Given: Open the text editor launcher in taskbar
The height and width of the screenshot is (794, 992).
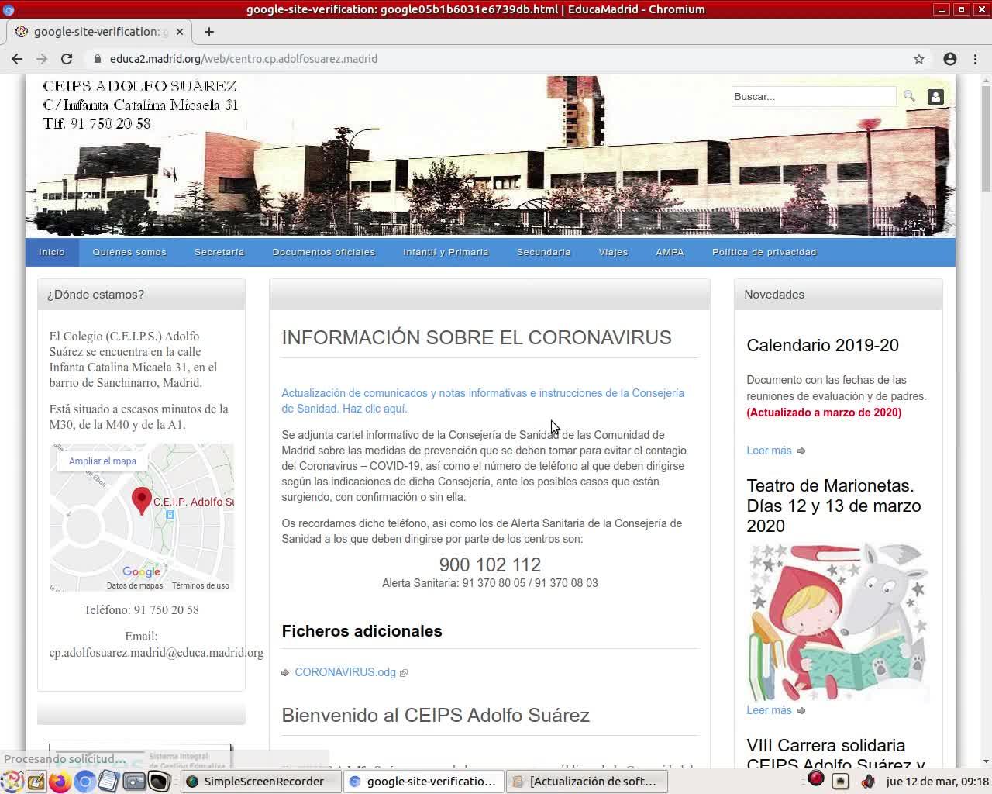Looking at the screenshot, I should 108,782.
